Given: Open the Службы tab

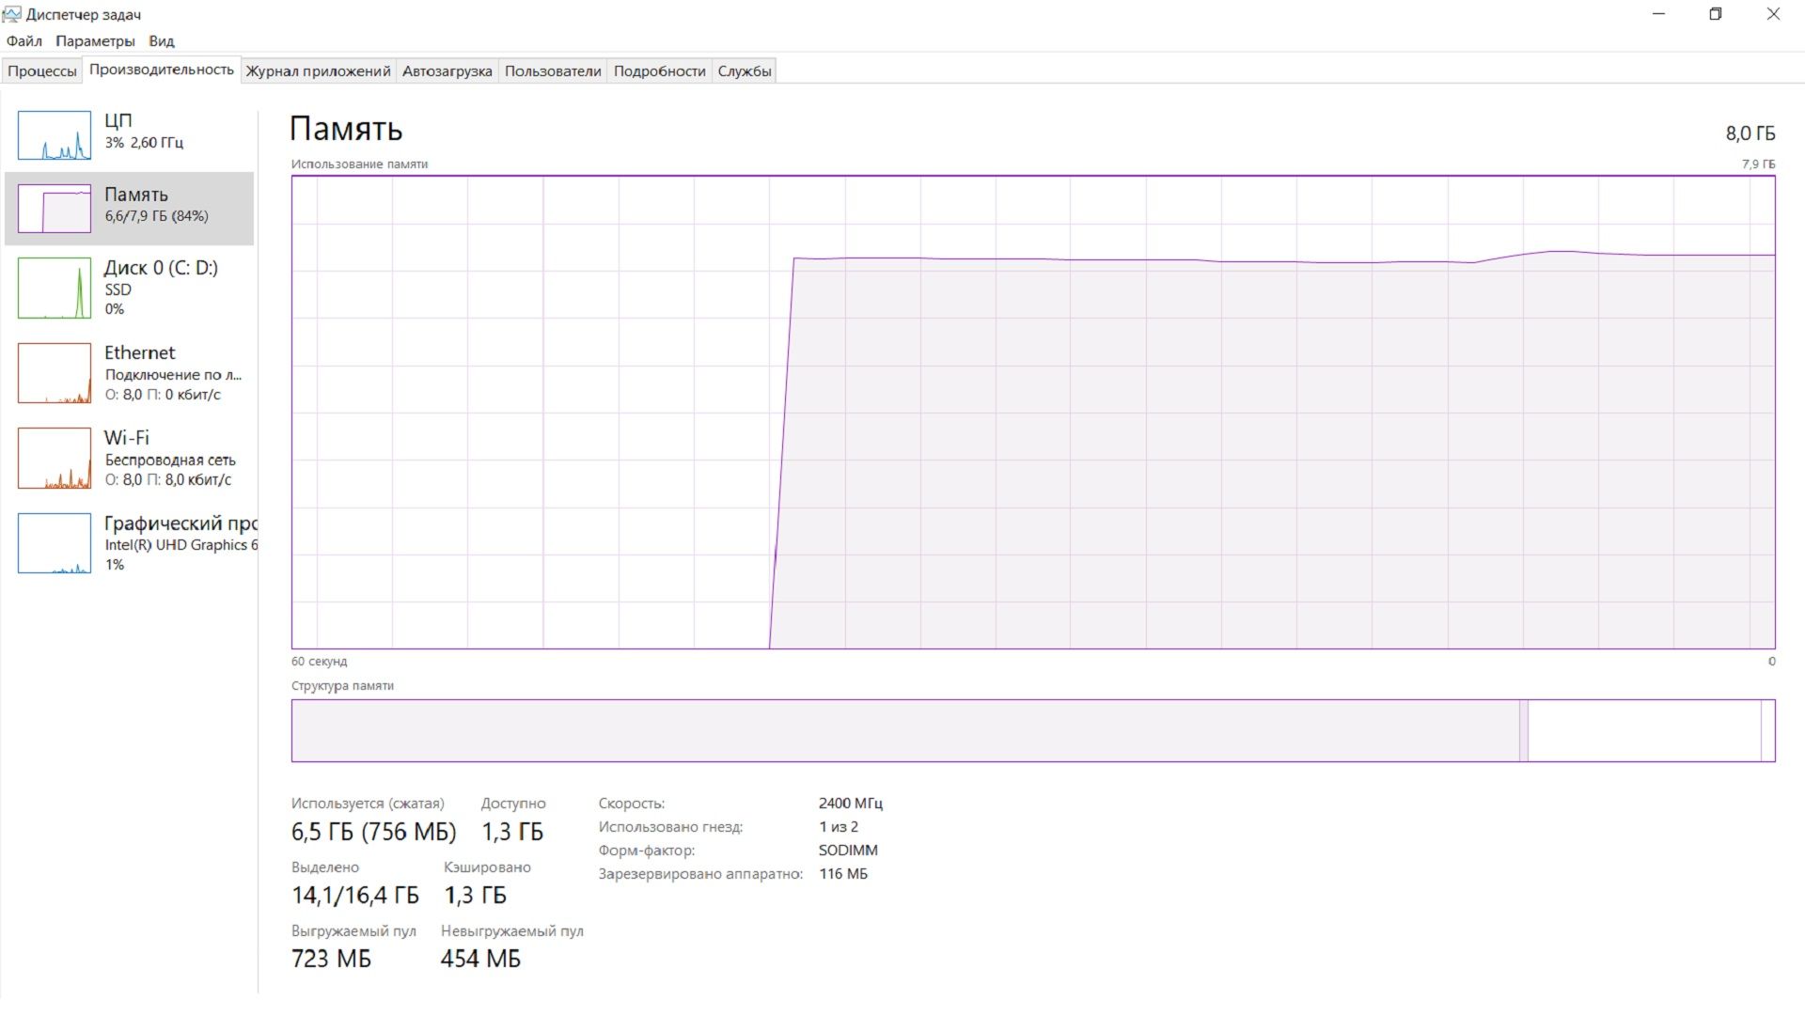Looking at the screenshot, I should (745, 71).
